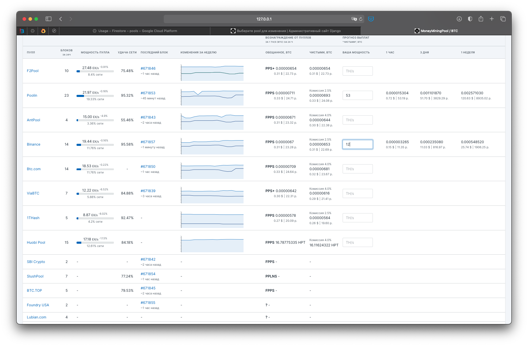Image resolution: width=528 pixels, height=346 pixels.
Task: Open the BTC.TOP link
Action: tap(34, 291)
